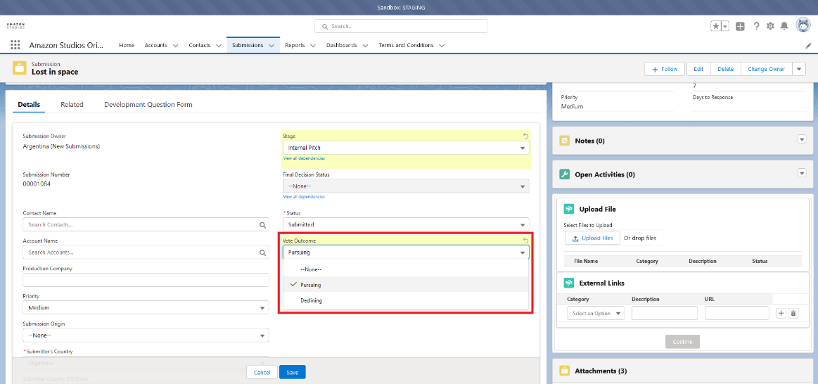The image size is (818, 384).
Task: Switch to Development Question Form tab
Action: (148, 104)
